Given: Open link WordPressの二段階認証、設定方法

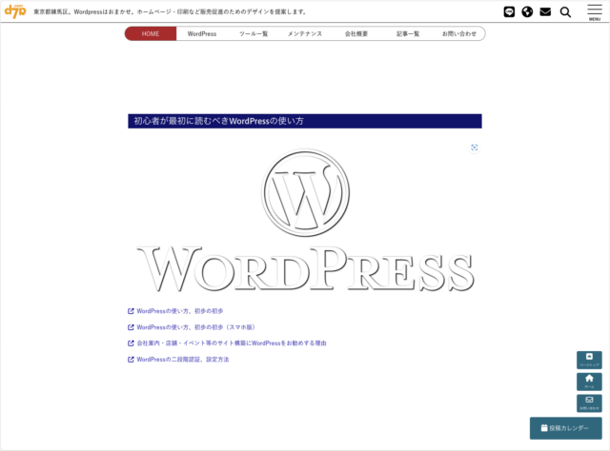Looking at the screenshot, I should click(178, 360).
